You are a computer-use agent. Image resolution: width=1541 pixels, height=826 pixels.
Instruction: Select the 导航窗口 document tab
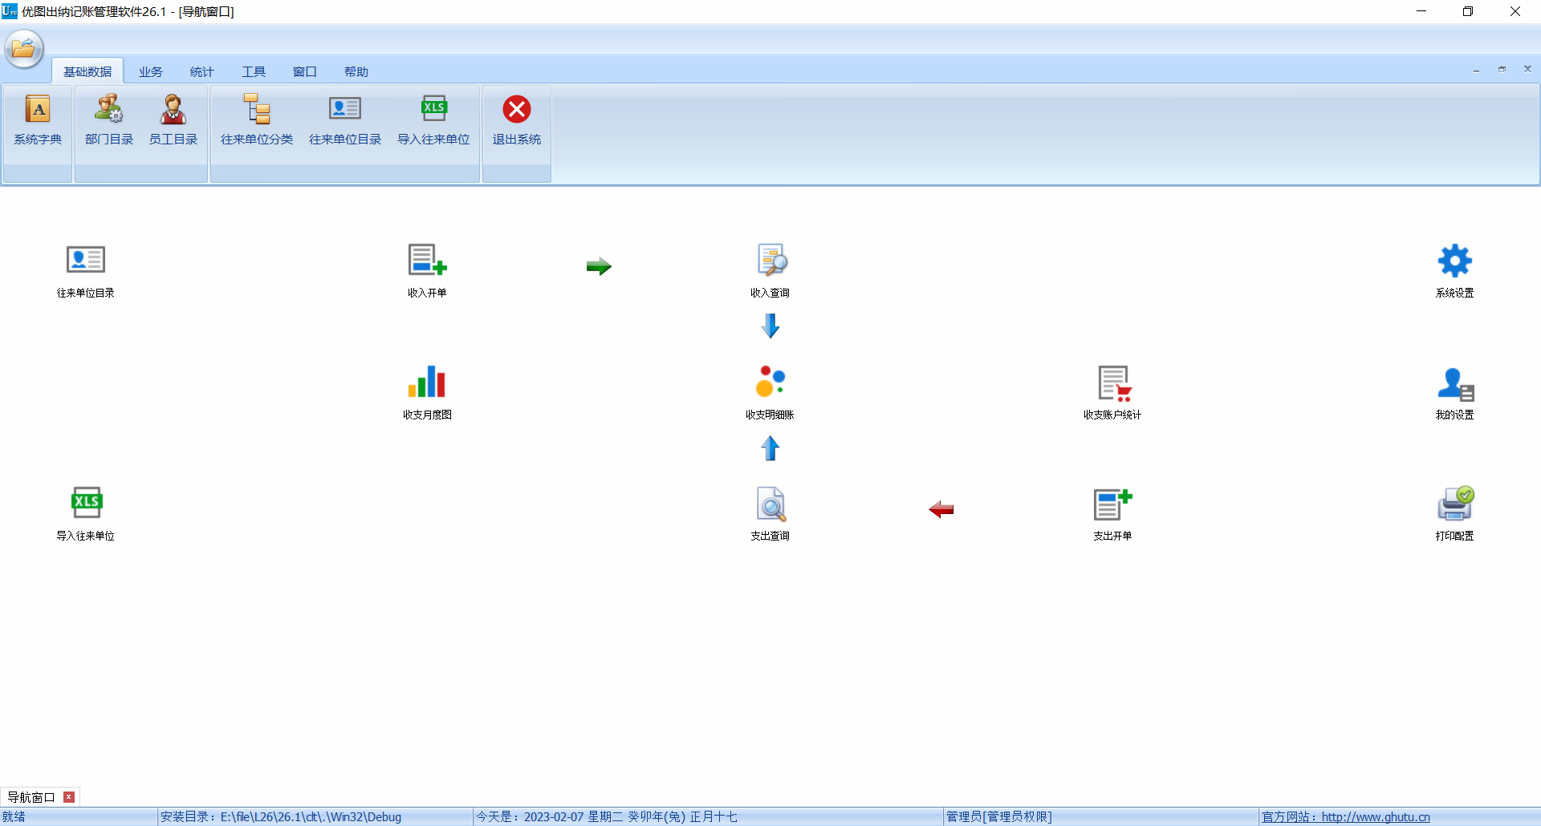pos(31,797)
